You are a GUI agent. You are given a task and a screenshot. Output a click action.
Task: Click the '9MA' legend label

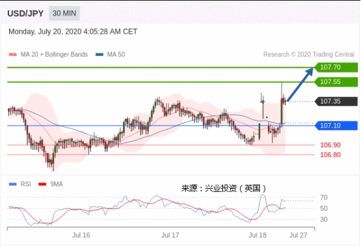click(57, 184)
